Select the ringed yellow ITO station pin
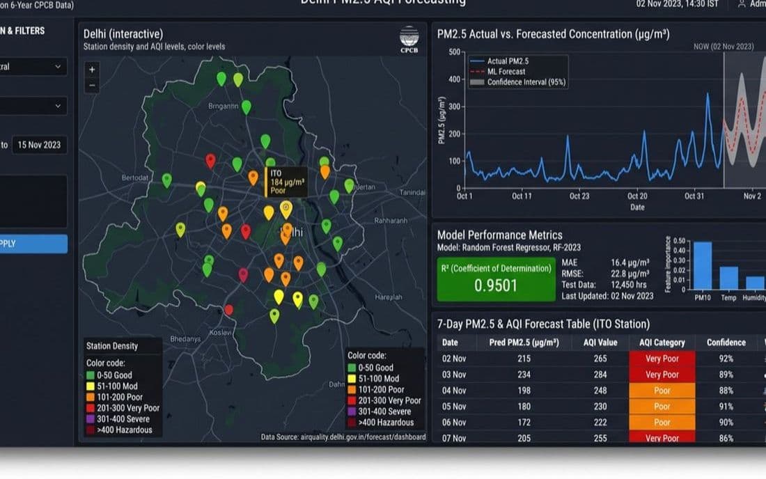Screen dimensions: 766x479 pos(286,209)
